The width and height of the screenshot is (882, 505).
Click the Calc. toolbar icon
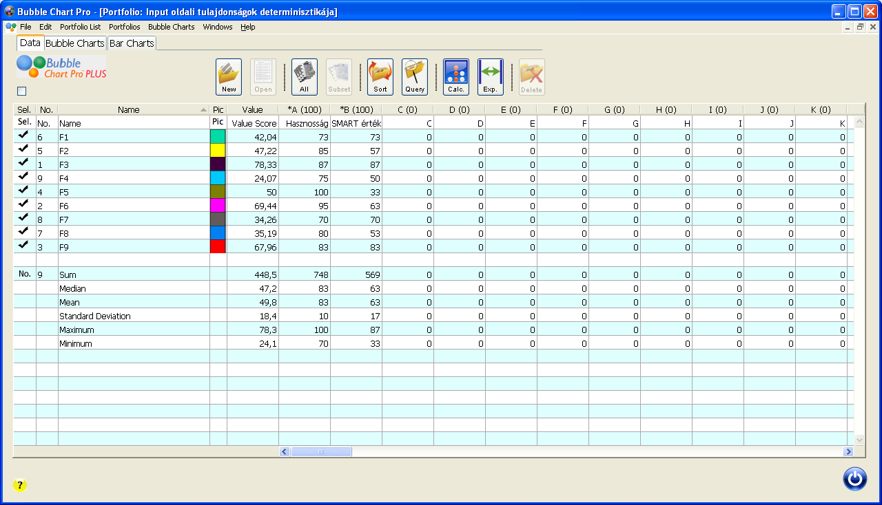click(456, 76)
